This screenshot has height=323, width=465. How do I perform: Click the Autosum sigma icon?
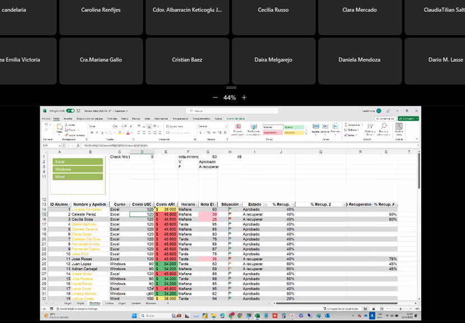tap(346, 125)
